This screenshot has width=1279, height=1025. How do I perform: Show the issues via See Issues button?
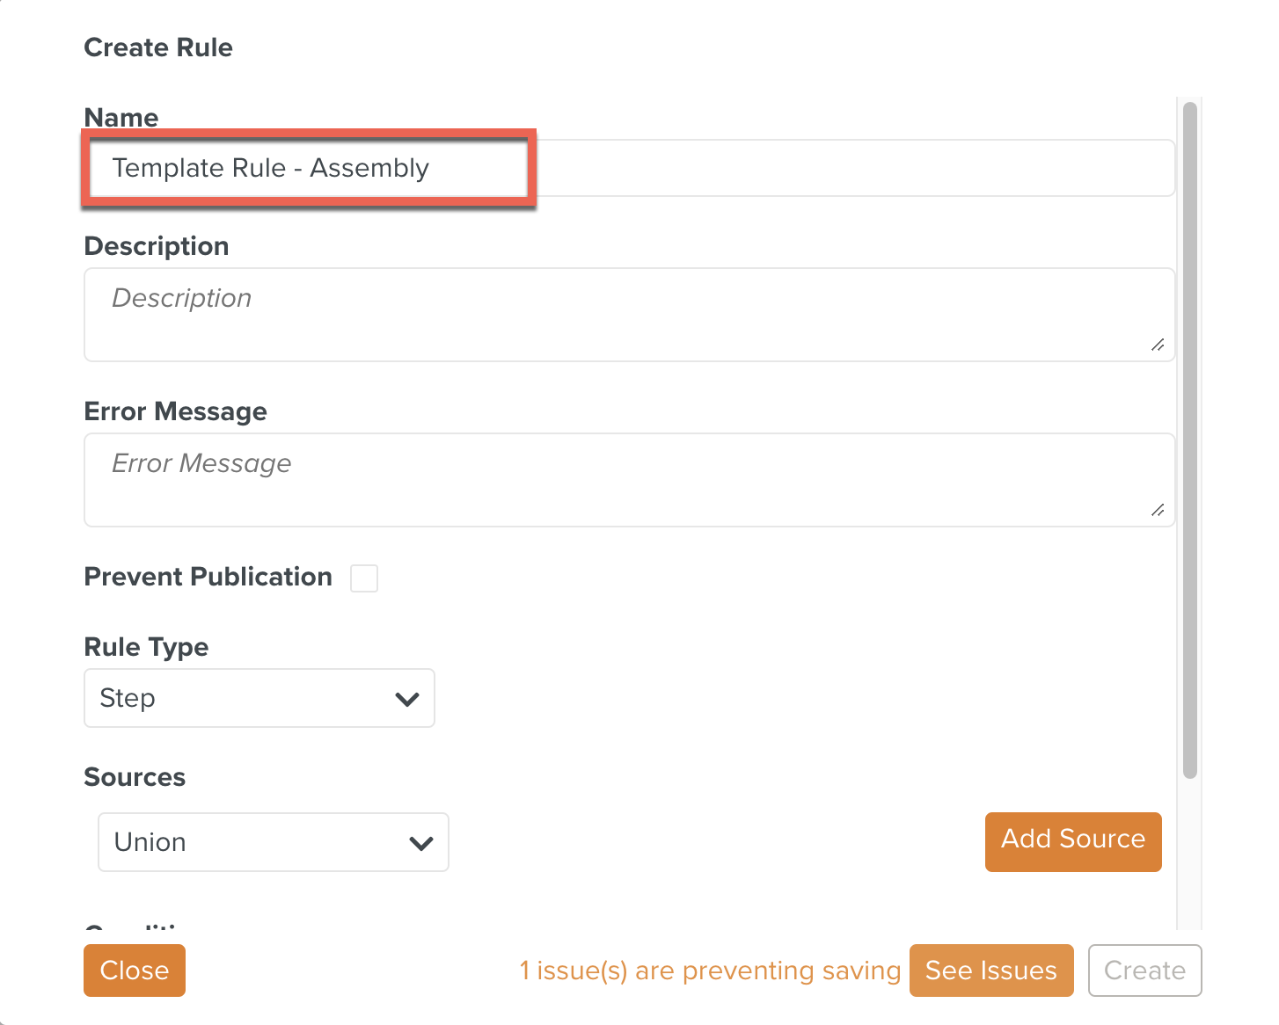991,970
